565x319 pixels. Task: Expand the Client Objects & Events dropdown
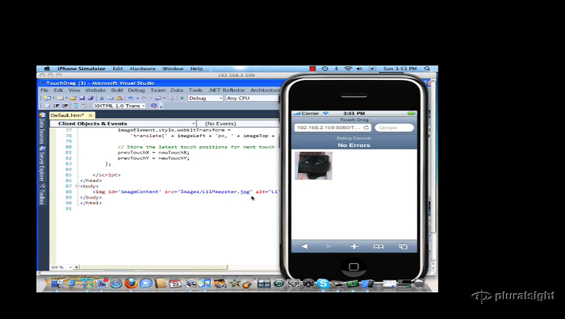[123, 124]
